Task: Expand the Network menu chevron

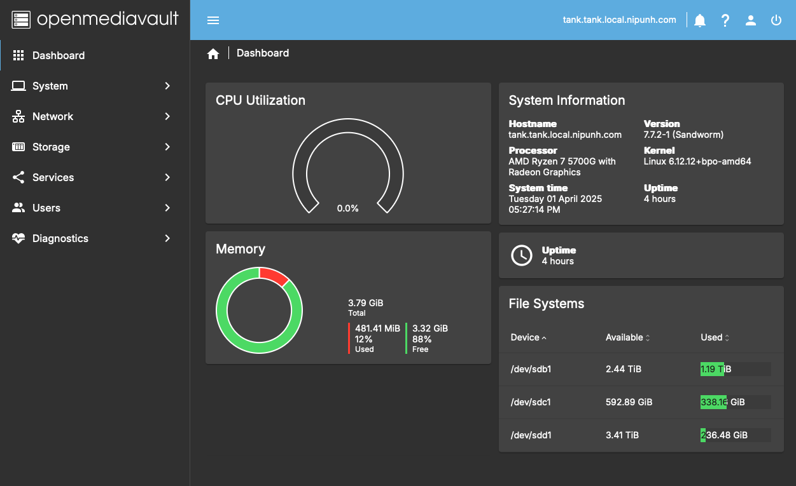Action: tap(167, 116)
